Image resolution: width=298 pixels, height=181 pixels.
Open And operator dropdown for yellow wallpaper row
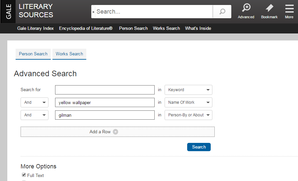tap(35, 102)
